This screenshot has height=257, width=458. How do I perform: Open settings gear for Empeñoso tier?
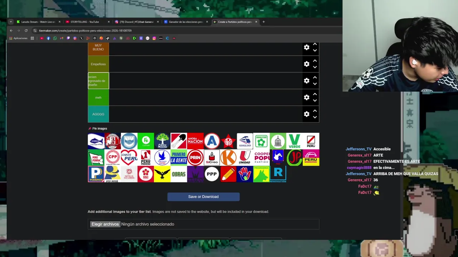(307, 64)
